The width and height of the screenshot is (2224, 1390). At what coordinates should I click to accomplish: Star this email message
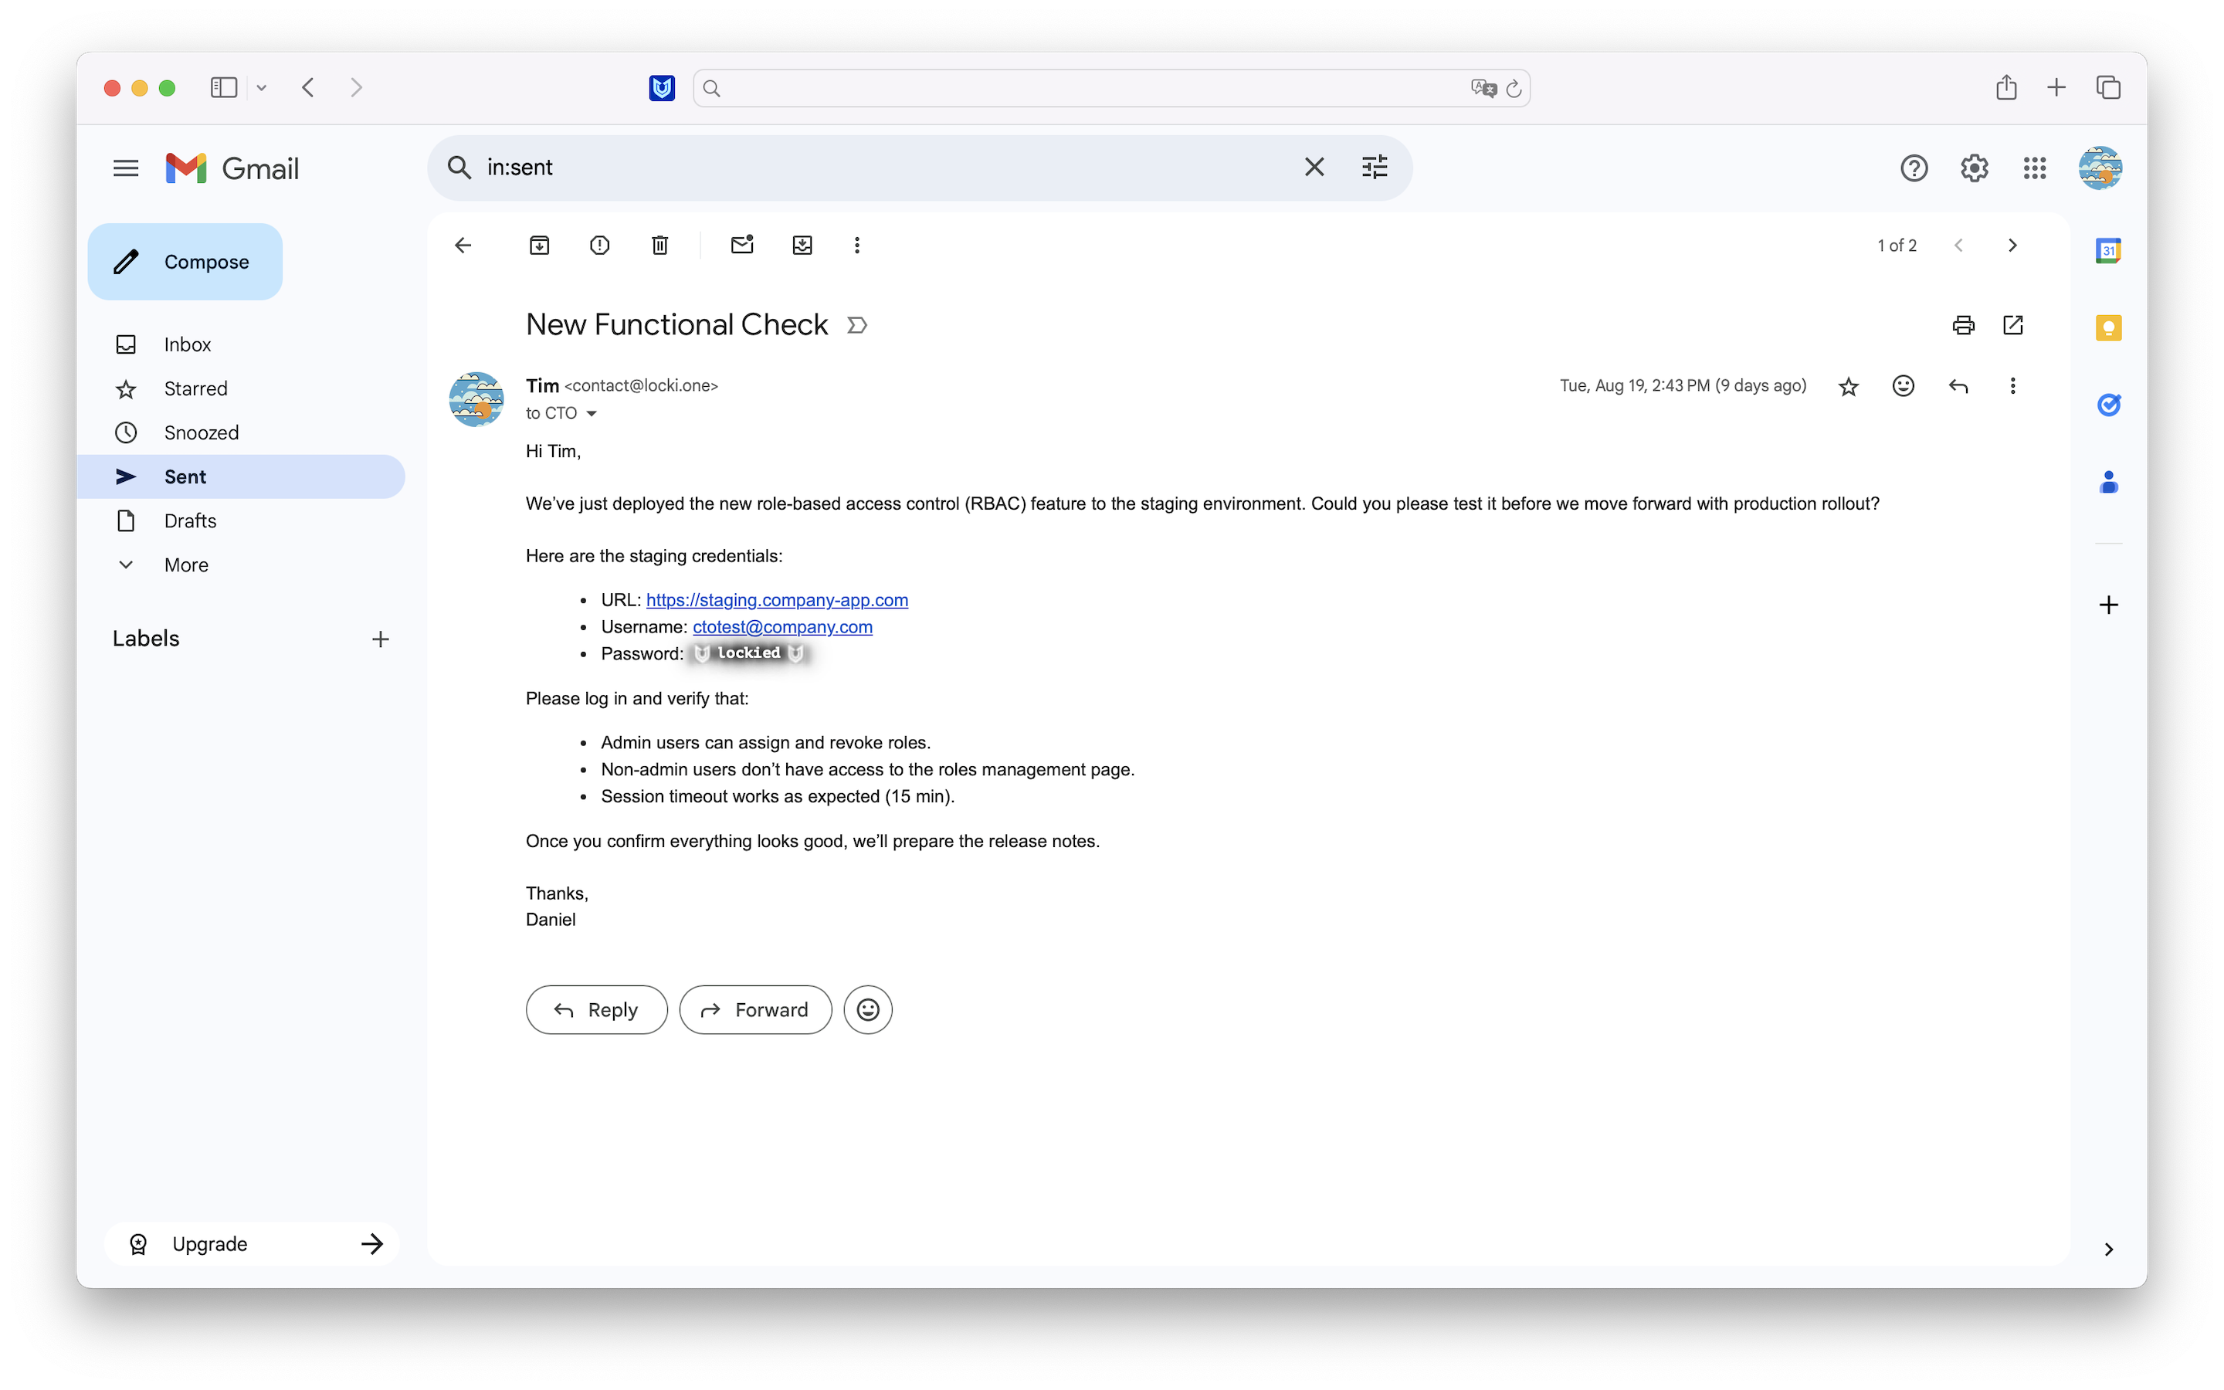pos(1848,386)
